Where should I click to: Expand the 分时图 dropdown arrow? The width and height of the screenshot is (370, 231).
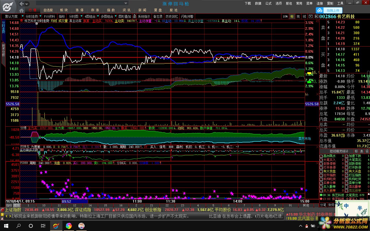[81, 16]
